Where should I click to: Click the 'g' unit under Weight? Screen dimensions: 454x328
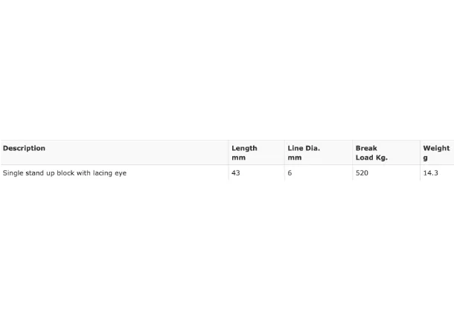(x=425, y=158)
